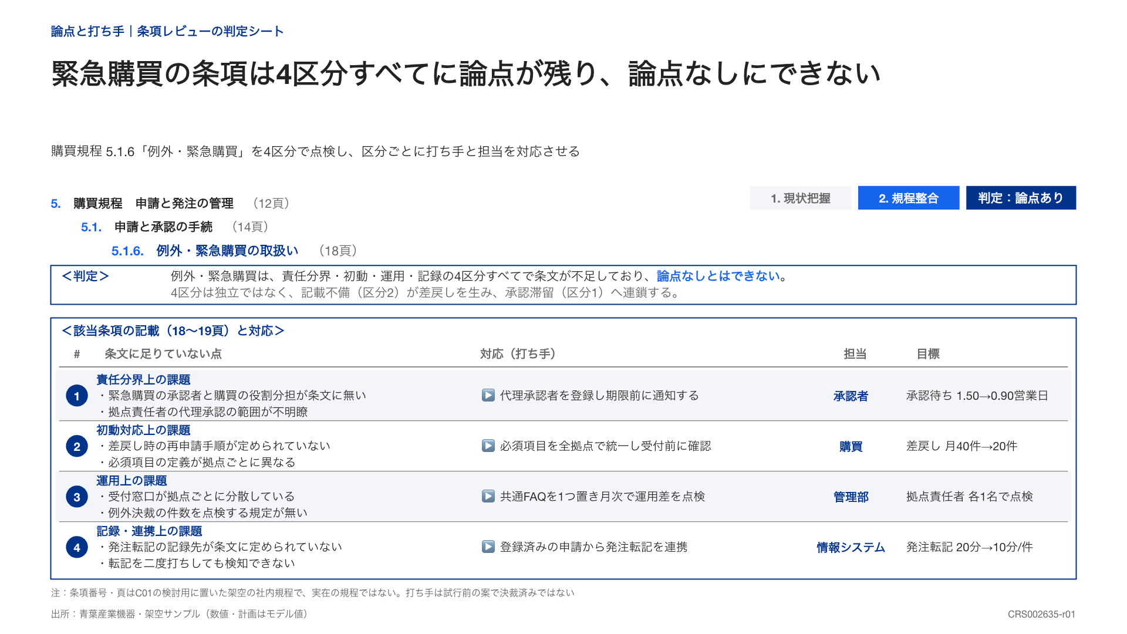Click target 発注転記 20分→10分/件
Screen dimensions: 1127x634
(x=969, y=547)
